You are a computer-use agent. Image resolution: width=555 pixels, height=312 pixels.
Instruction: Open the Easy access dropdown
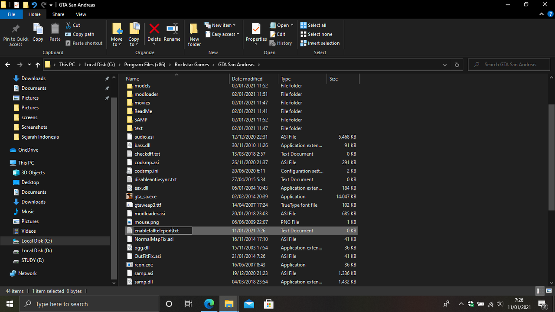click(x=222, y=34)
